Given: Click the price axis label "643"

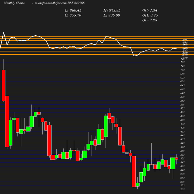Looking at the screenshot, I should coord(182,85).
